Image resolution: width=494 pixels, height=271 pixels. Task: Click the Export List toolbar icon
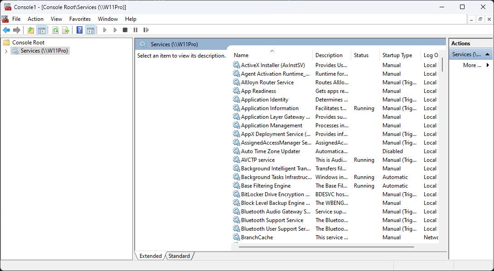[x=66, y=30]
